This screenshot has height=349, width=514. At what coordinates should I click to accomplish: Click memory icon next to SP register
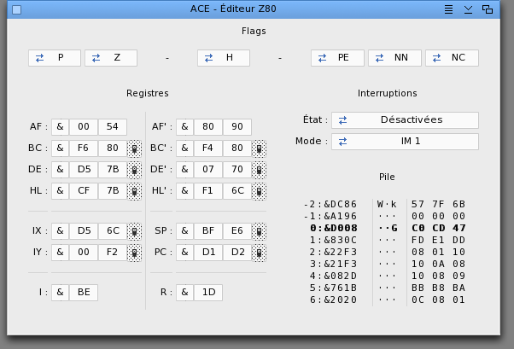pyautogui.click(x=259, y=231)
